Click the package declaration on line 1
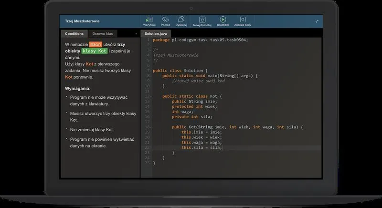 (x=200, y=40)
